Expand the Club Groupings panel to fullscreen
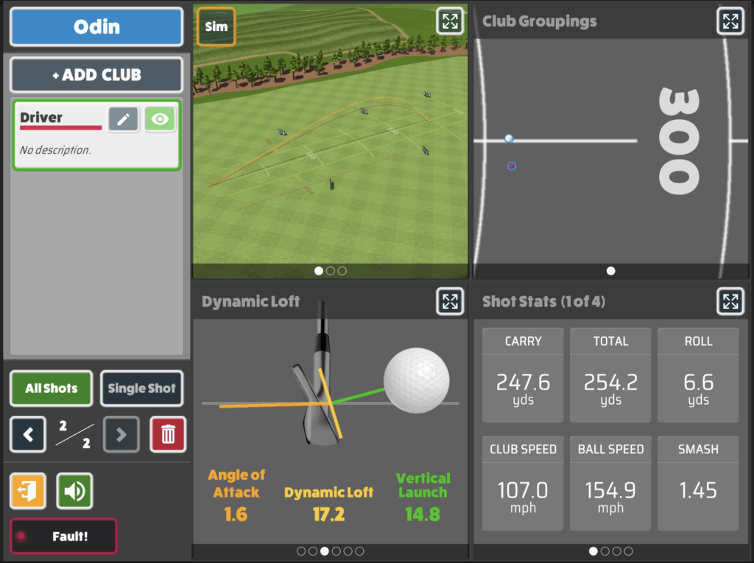 [x=730, y=21]
